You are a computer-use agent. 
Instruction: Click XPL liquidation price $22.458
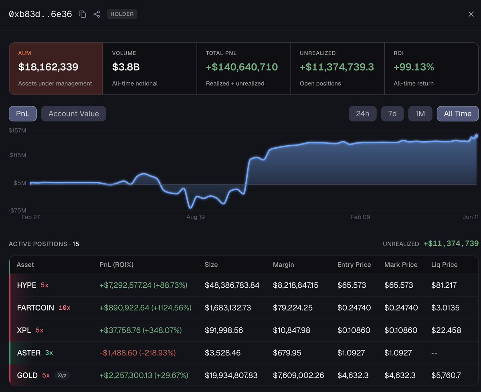tap(446, 330)
